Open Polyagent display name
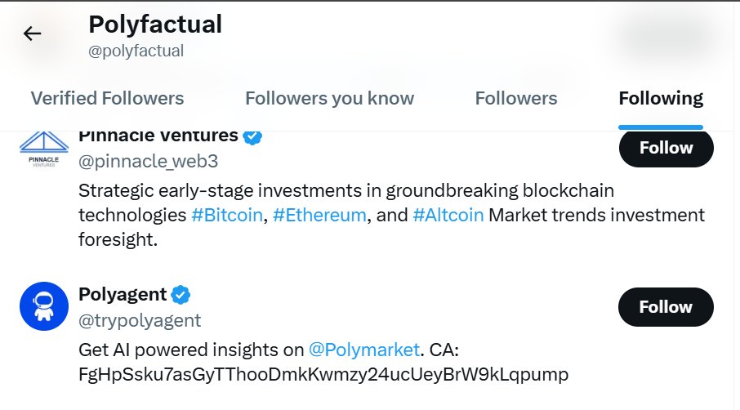This screenshot has width=740, height=410. (x=123, y=294)
